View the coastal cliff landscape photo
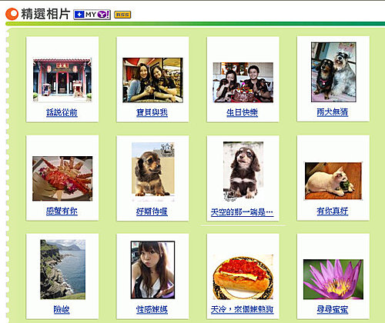 click(62, 269)
